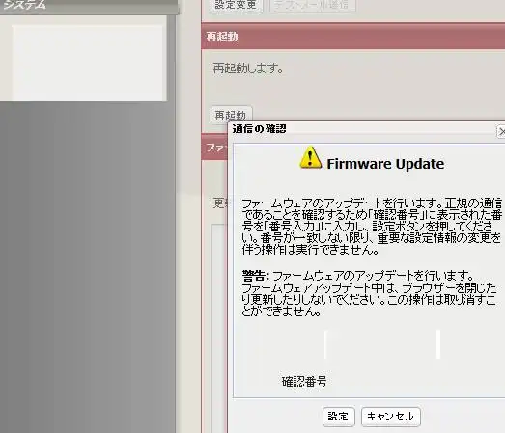Click the キャンセル button
Viewport: 505px width, 433px height.
390,417
